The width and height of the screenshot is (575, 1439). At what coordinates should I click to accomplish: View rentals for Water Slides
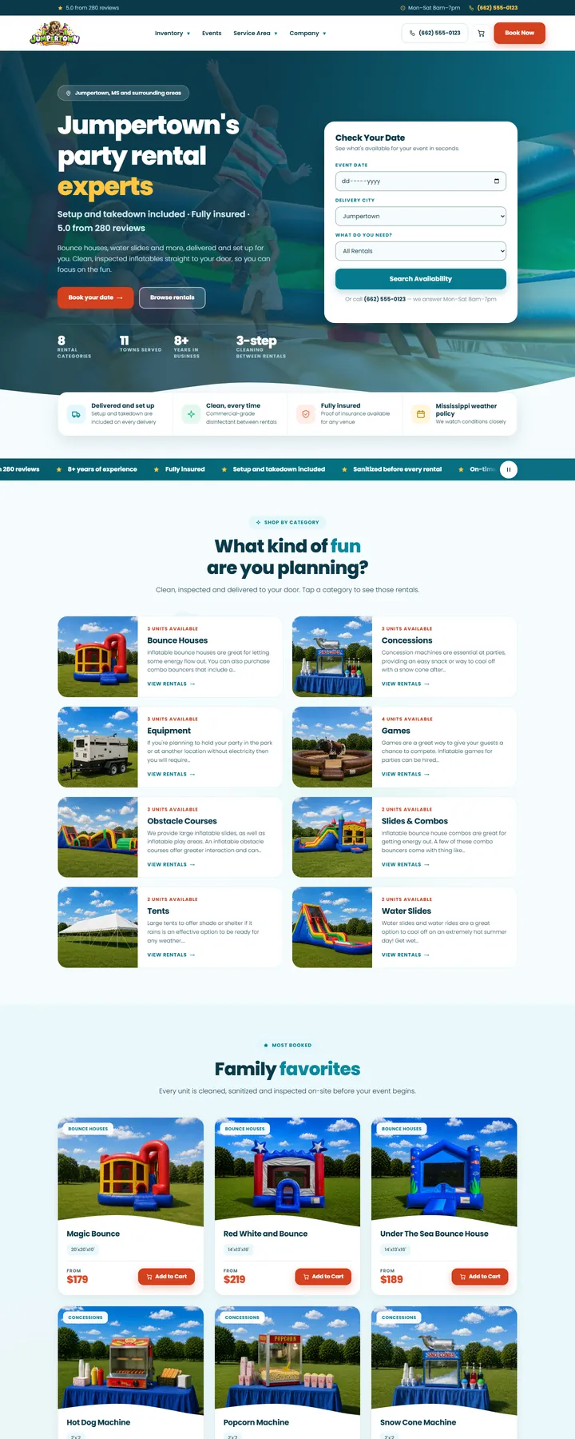pyautogui.click(x=406, y=955)
